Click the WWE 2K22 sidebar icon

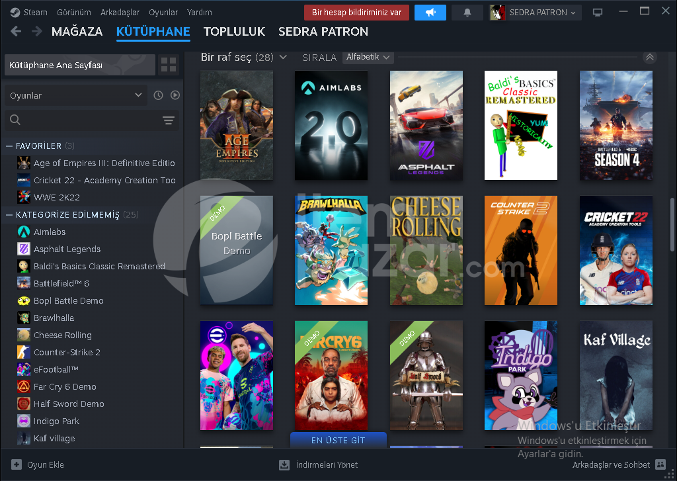(x=24, y=197)
